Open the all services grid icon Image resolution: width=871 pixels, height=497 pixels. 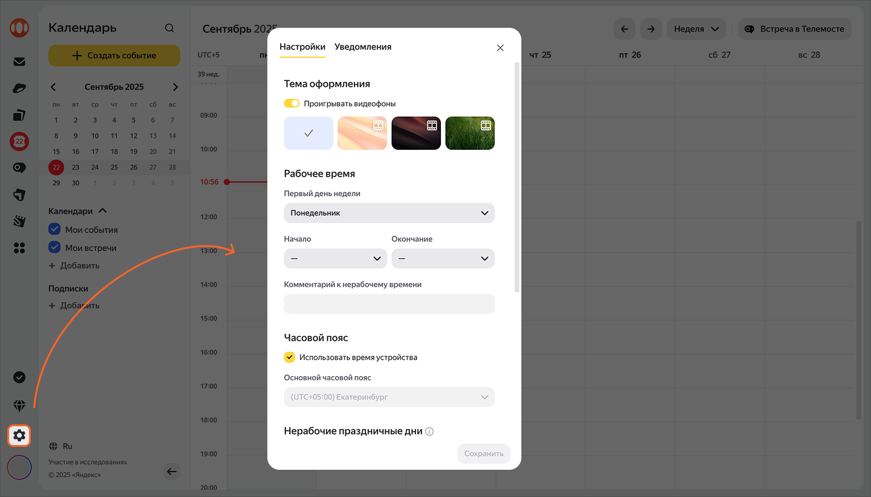19,248
